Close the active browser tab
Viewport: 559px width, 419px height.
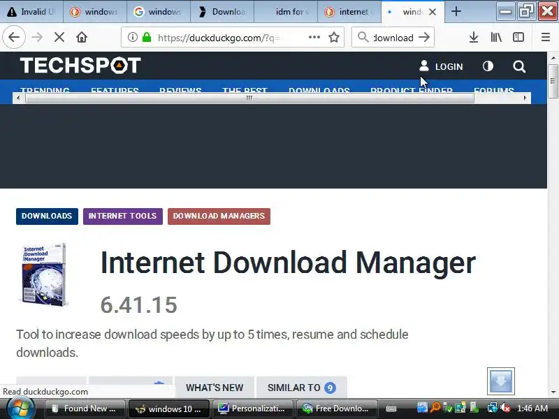433,12
